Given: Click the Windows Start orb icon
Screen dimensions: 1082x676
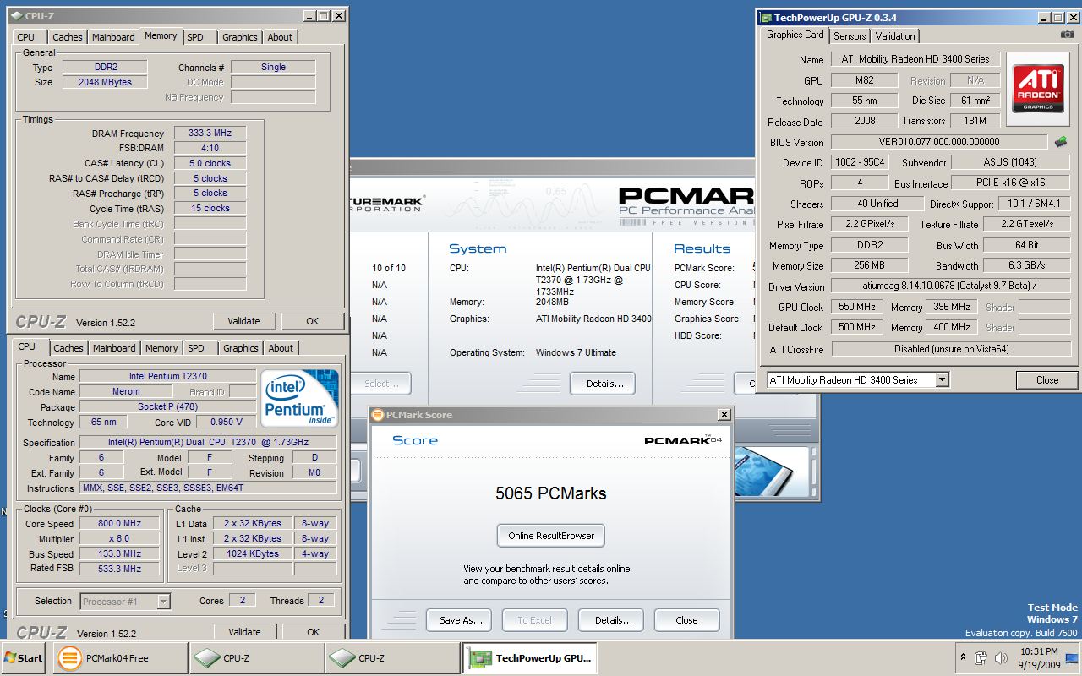Looking at the screenshot, I should pyautogui.click(x=11, y=657).
